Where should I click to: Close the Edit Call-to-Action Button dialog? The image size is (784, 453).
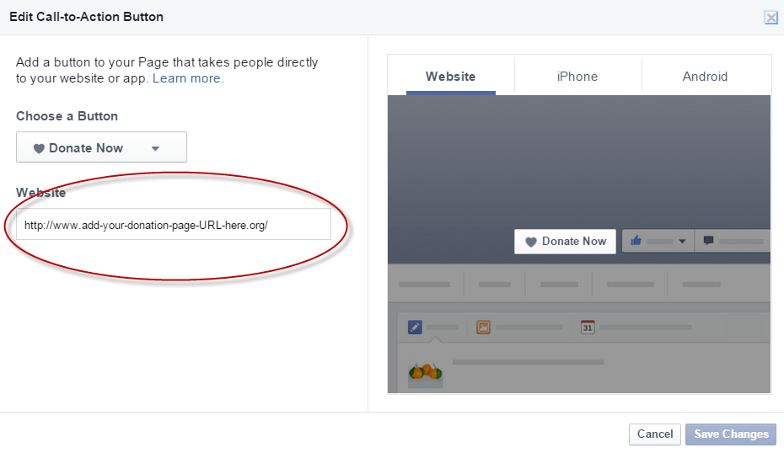tap(771, 18)
